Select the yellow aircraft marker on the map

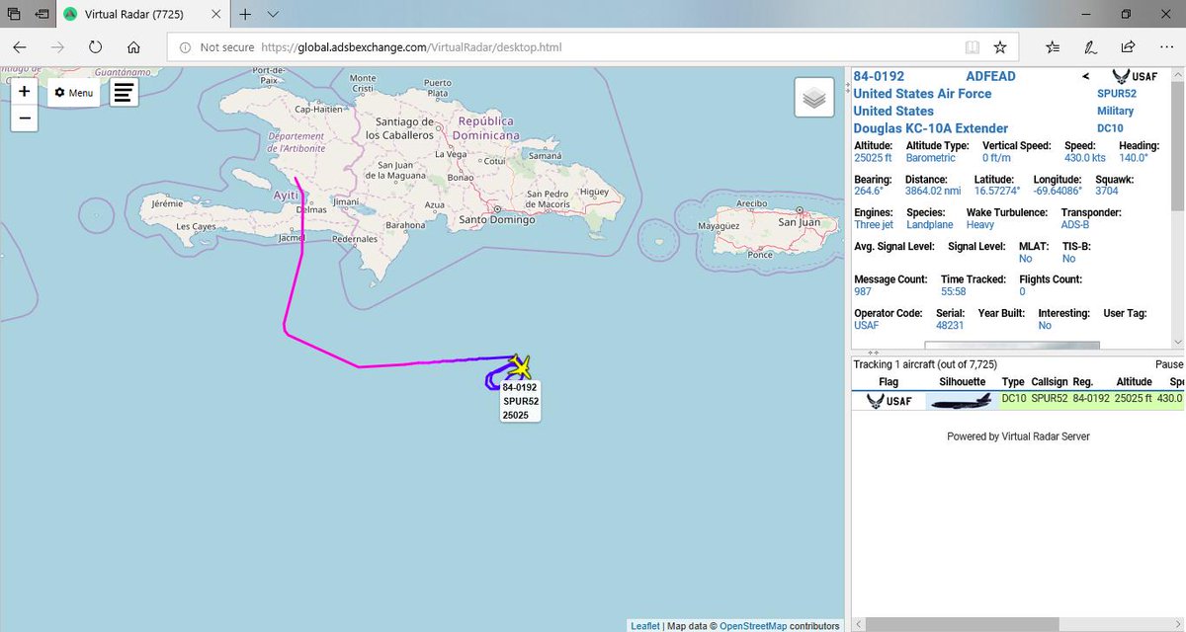point(520,366)
